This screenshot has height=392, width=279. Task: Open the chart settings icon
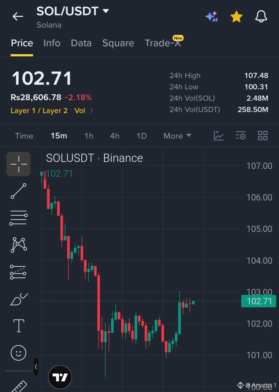click(x=241, y=136)
